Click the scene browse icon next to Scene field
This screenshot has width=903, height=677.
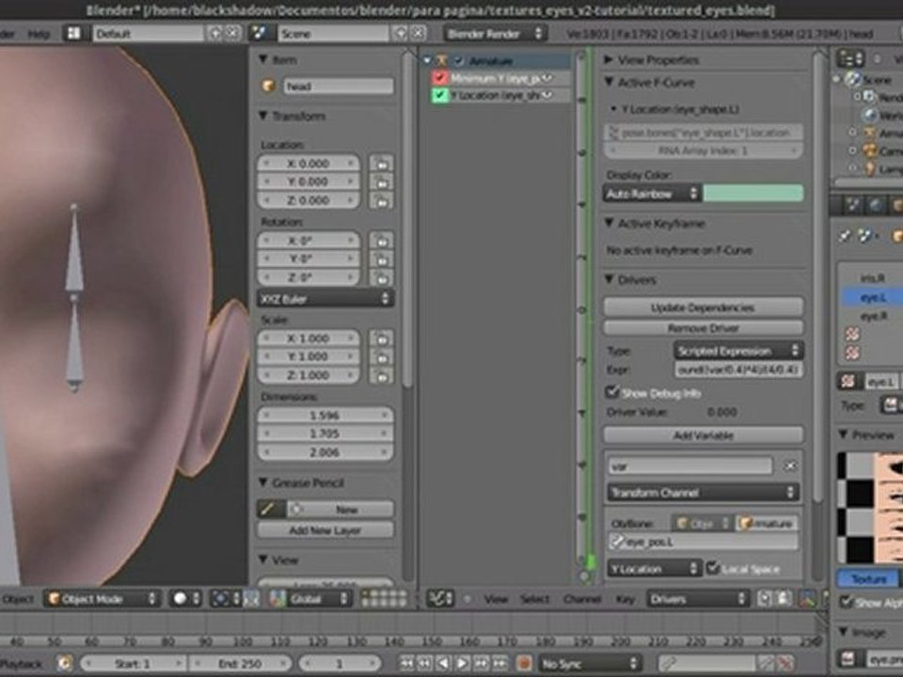tap(260, 34)
